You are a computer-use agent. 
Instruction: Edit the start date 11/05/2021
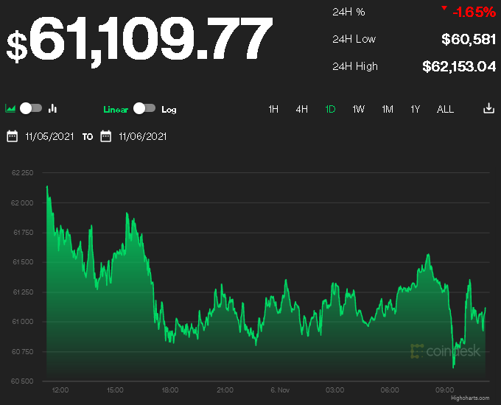(49, 137)
